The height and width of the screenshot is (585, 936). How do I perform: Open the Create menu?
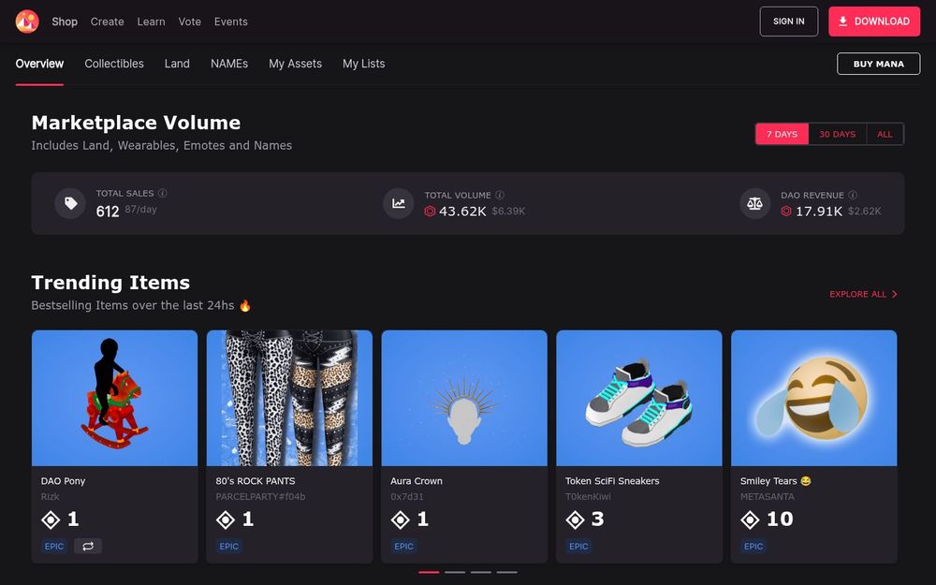[x=108, y=22]
